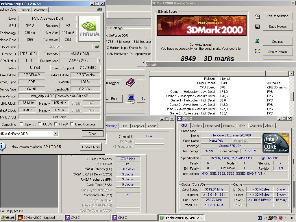
Task: Click the red security shield tray icon
Action: [x=281, y=218]
